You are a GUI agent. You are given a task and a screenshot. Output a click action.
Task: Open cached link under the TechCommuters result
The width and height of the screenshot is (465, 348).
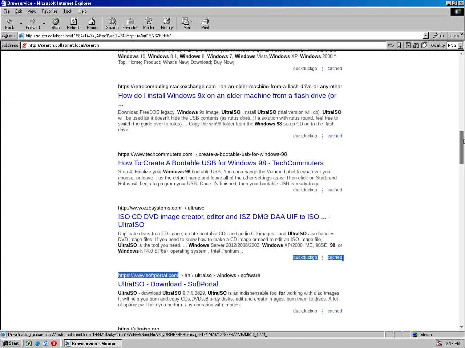click(x=335, y=190)
